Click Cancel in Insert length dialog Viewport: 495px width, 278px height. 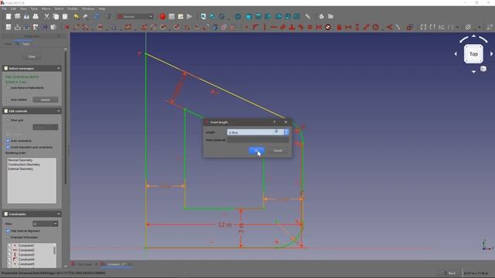click(278, 151)
